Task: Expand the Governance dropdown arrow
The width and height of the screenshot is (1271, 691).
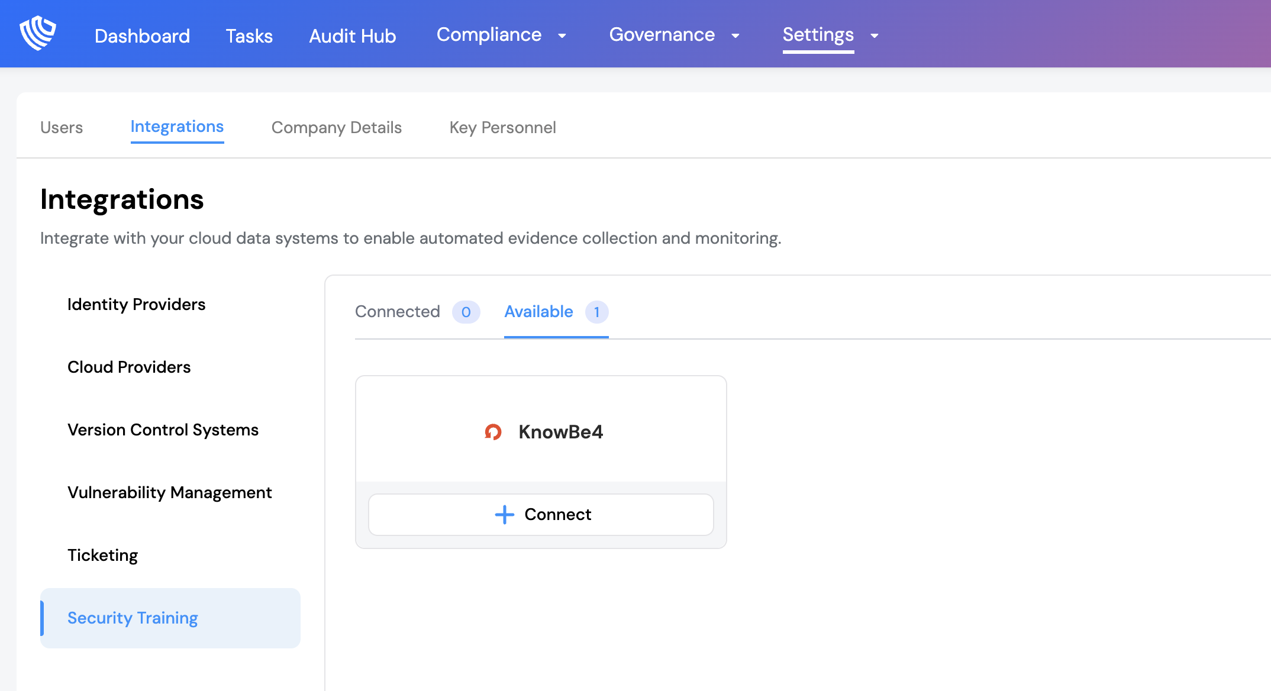Action: point(735,36)
